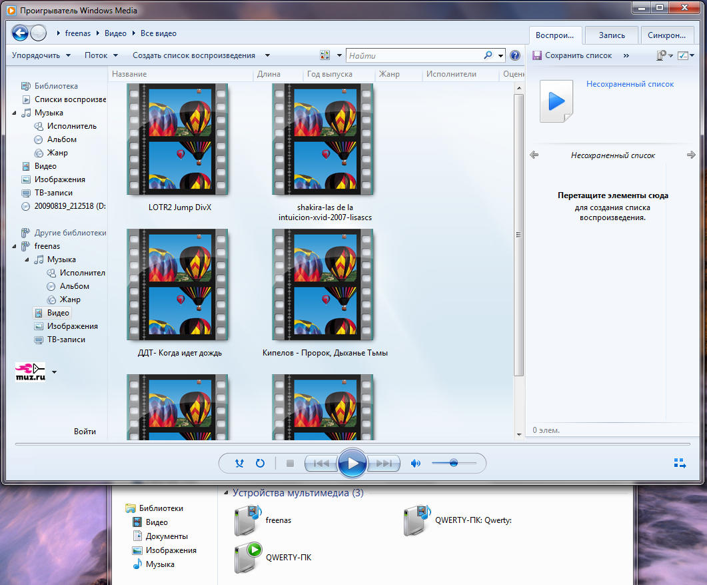Screen dimensions: 707x585
Task: Click the muz.ru store logo
Action: point(30,372)
